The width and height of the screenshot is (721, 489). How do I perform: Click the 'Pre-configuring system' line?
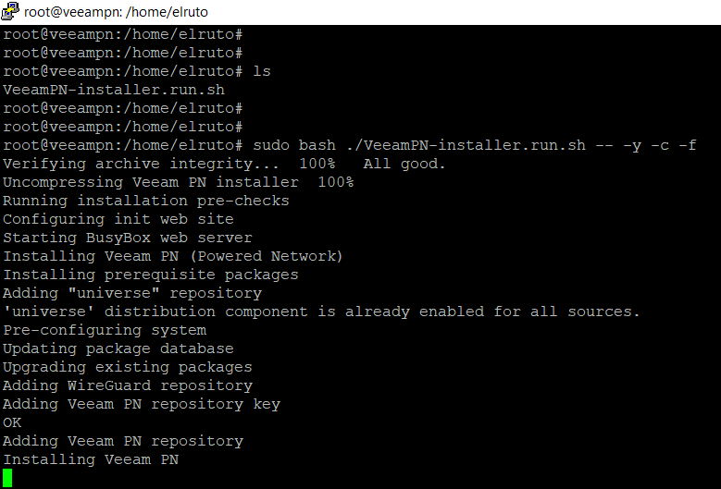pos(105,330)
